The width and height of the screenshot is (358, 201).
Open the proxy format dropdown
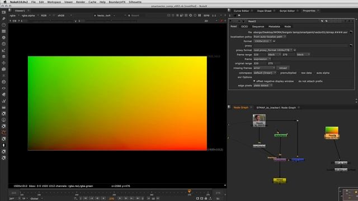click(273, 50)
